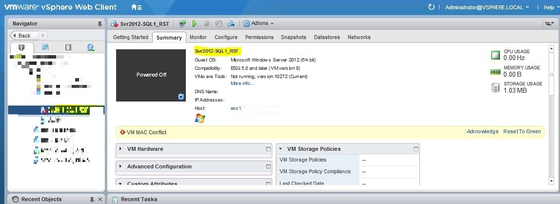Open the Help dropdown menu
The width and height of the screenshot is (560, 204).
pos(551,7)
